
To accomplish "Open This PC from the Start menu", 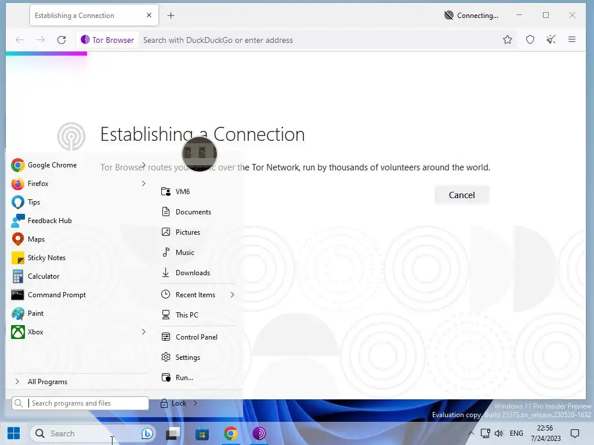I will pyautogui.click(x=187, y=315).
